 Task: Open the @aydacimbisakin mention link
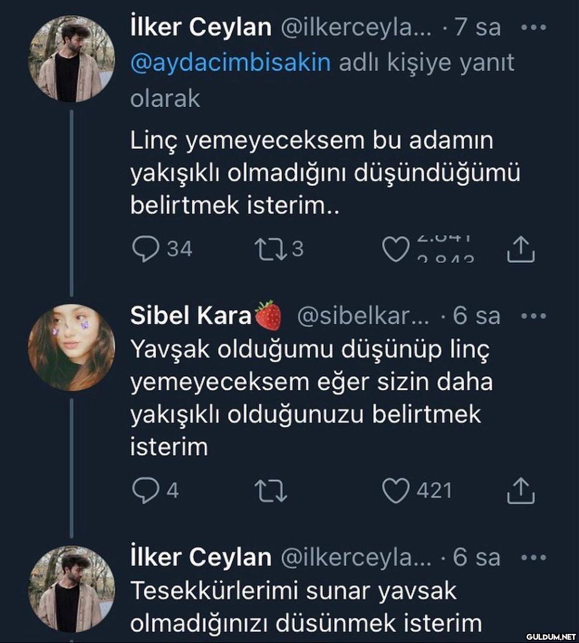(x=230, y=63)
